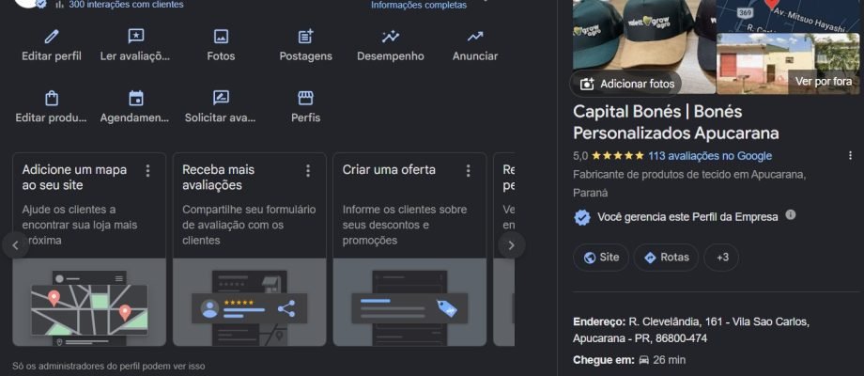Click the 'Adicionar fotos' button
864x376 pixels.
626,84
